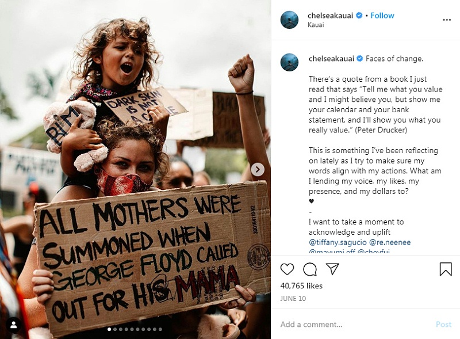Viewport: 460px width, 339px height.
Task: Open the Kauai location link
Action: (x=316, y=25)
